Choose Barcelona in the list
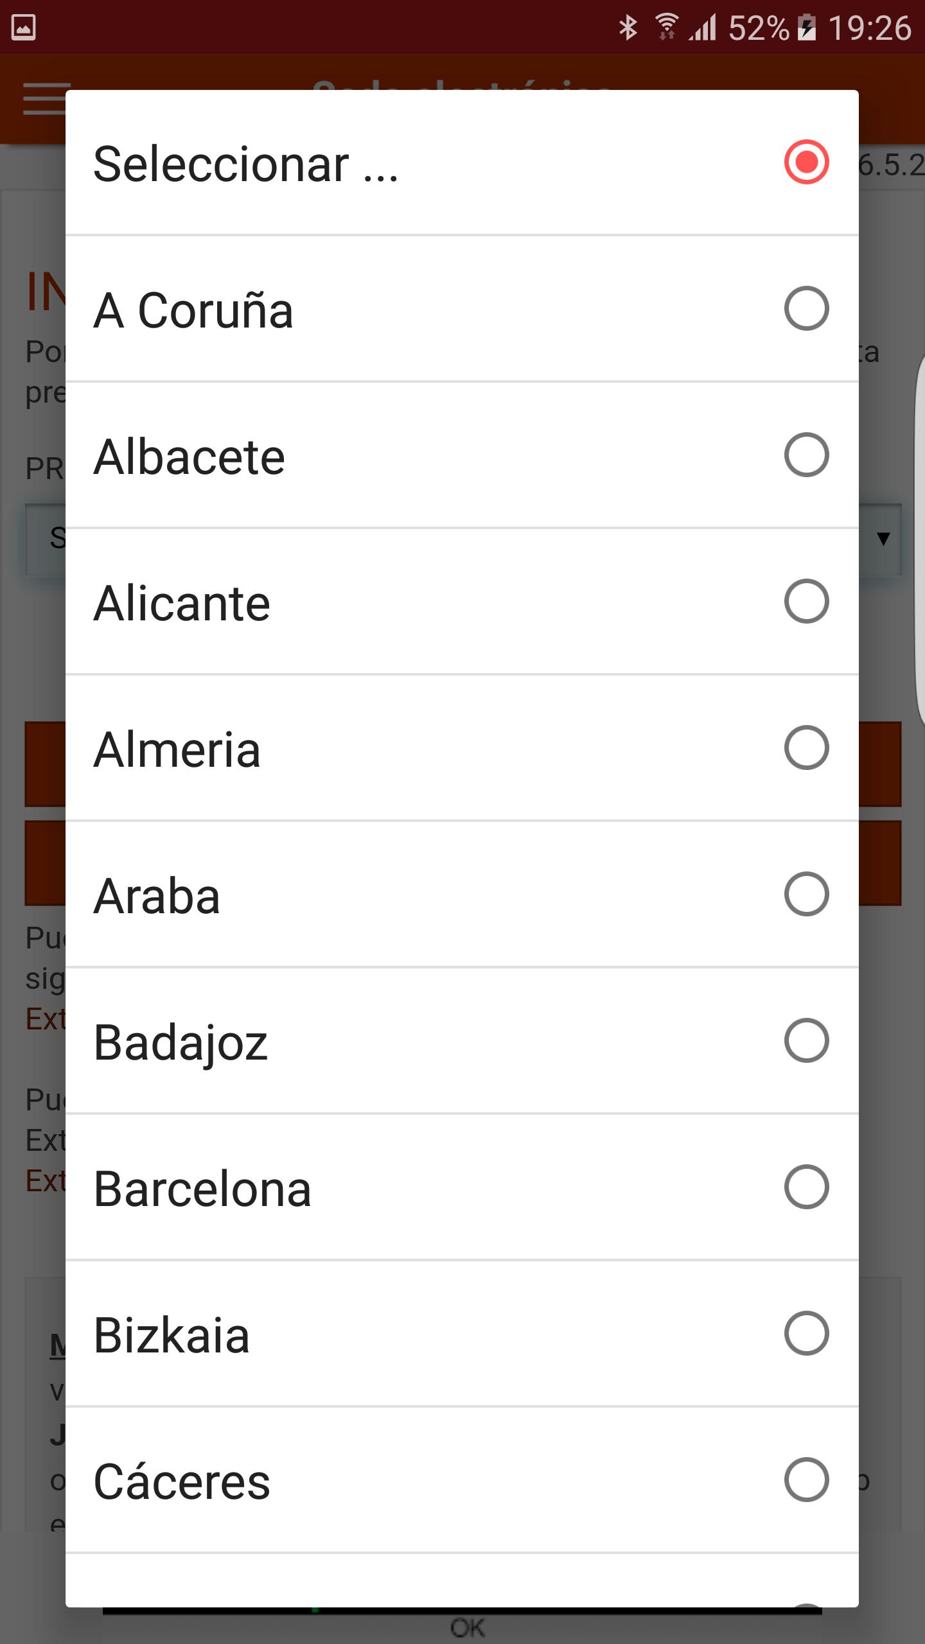 coord(462,1187)
